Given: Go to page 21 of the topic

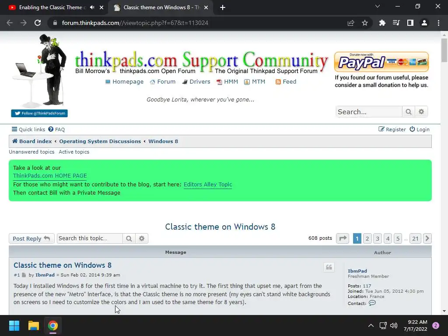Looking at the screenshot, I should 416,238.
